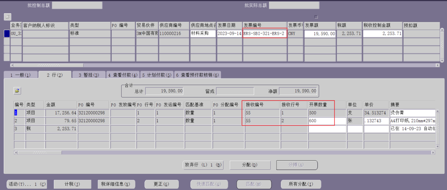Click the 更正(G) button
447x190 pixels.
coord(162,184)
